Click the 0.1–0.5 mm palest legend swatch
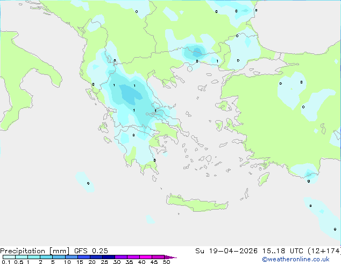341x264 pixels. point(9,257)
